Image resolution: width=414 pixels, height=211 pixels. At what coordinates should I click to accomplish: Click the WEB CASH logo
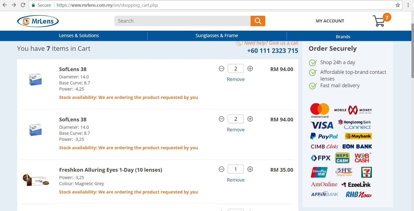coord(362,158)
